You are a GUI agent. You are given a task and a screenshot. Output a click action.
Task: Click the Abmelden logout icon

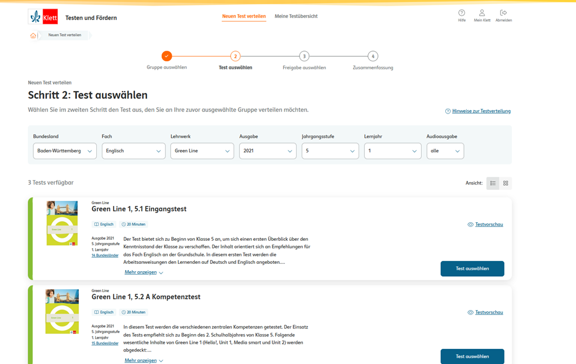[x=503, y=13]
